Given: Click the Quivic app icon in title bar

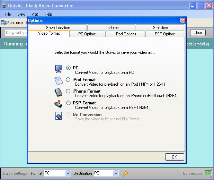Looking at the screenshot, I should [x=4, y=6].
